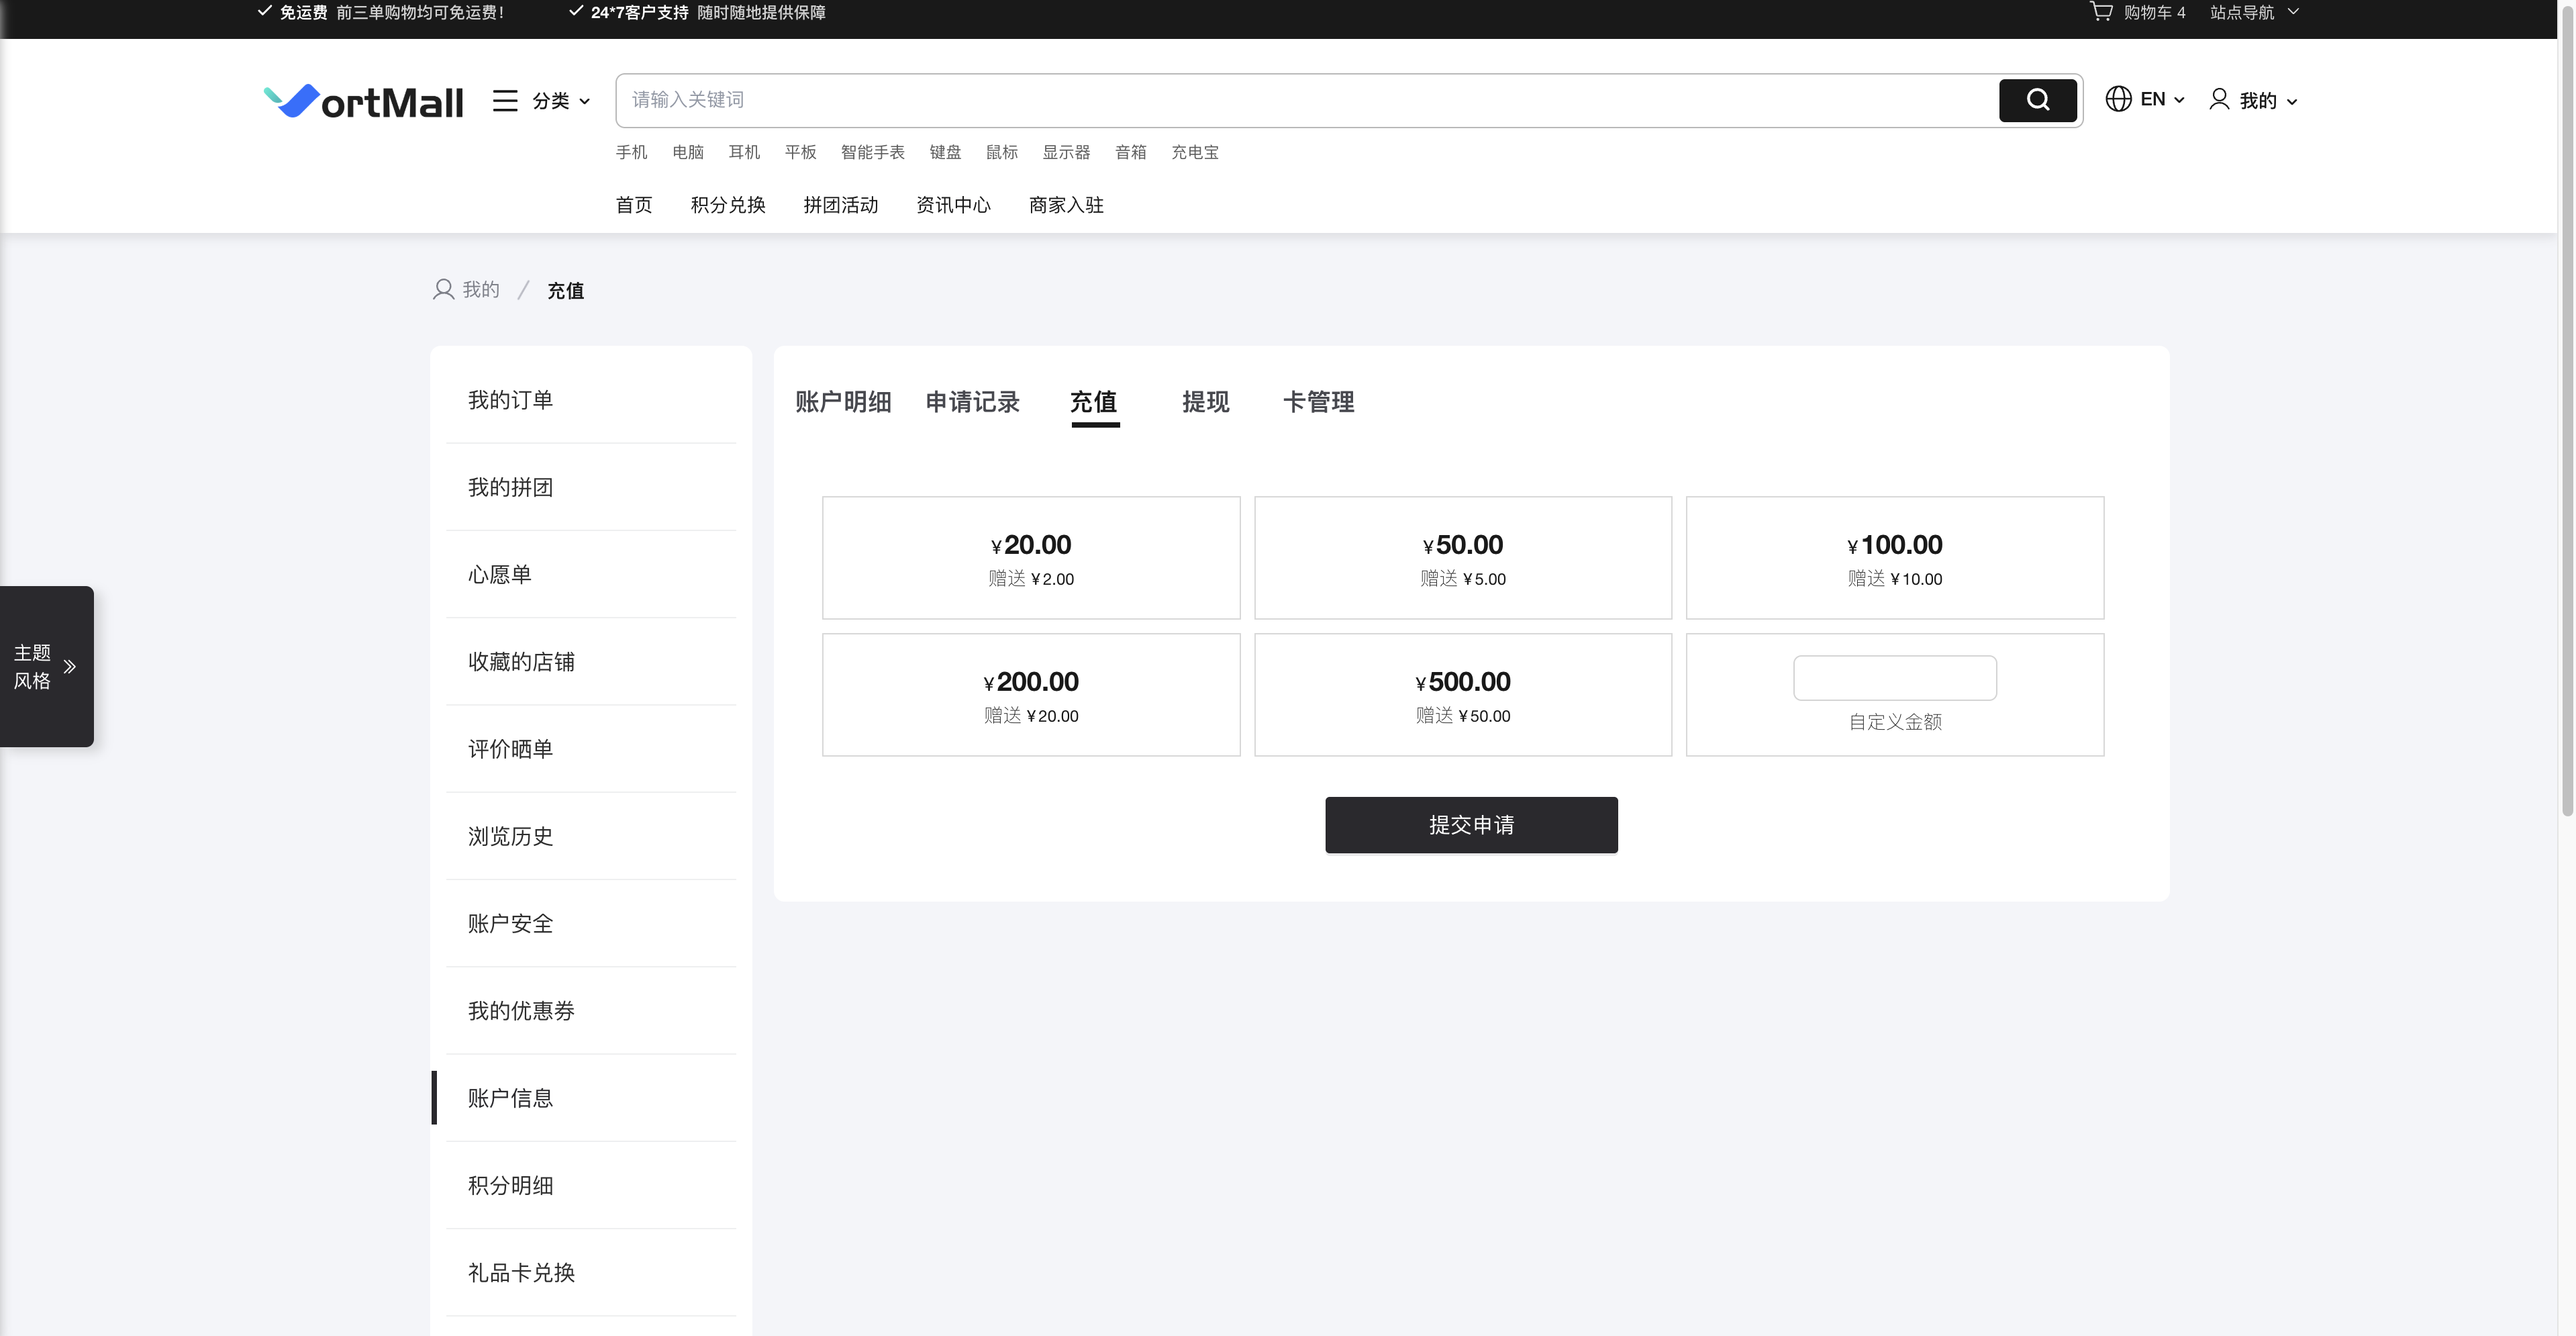
Task: Choose the ¥500.00 recharge option
Action: click(1462, 695)
